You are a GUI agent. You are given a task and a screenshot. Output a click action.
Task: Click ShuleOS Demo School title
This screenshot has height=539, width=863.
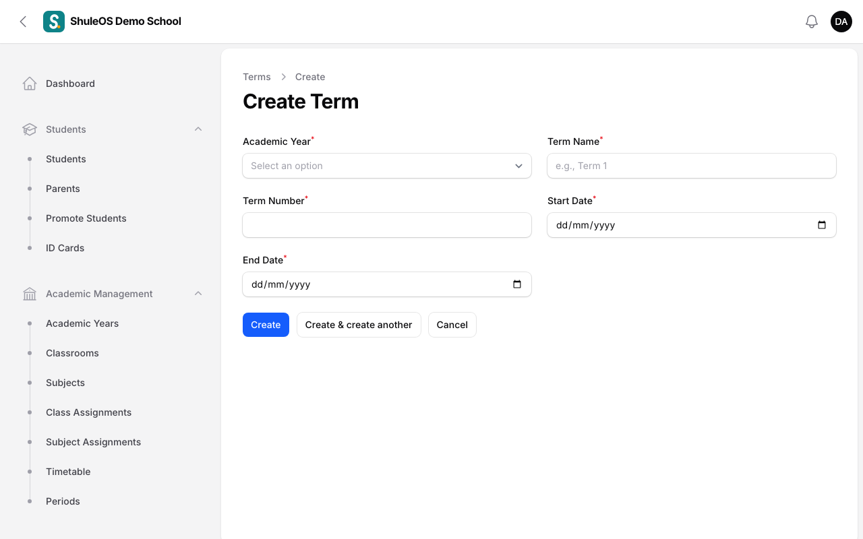coord(126,21)
